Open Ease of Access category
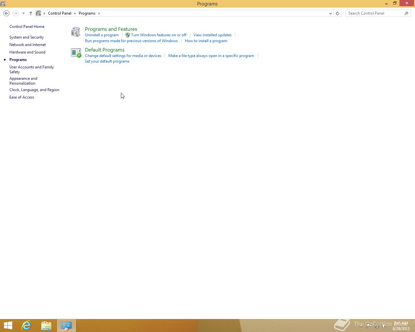 (22, 97)
